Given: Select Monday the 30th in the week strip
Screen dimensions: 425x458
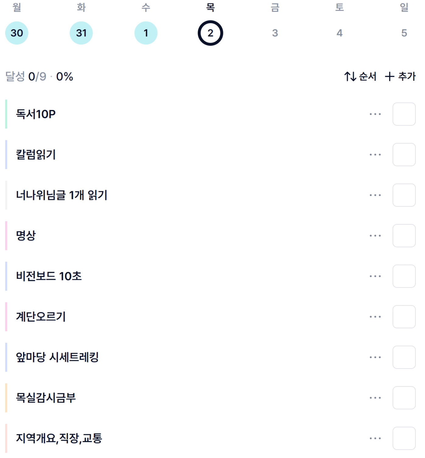Looking at the screenshot, I should point(17,33).
